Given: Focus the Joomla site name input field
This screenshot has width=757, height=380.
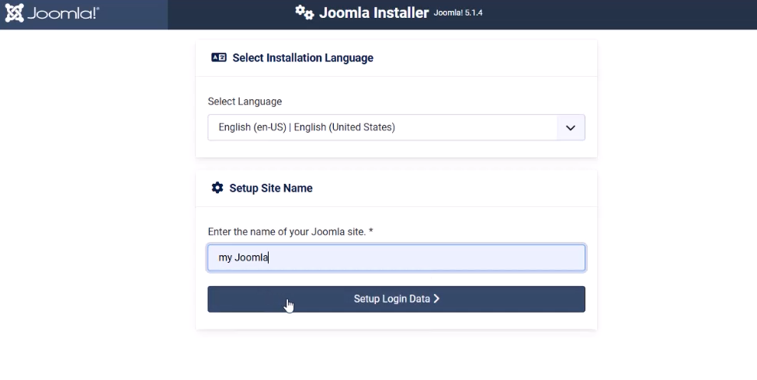Looking at the screenshot, I should (397, 257).
